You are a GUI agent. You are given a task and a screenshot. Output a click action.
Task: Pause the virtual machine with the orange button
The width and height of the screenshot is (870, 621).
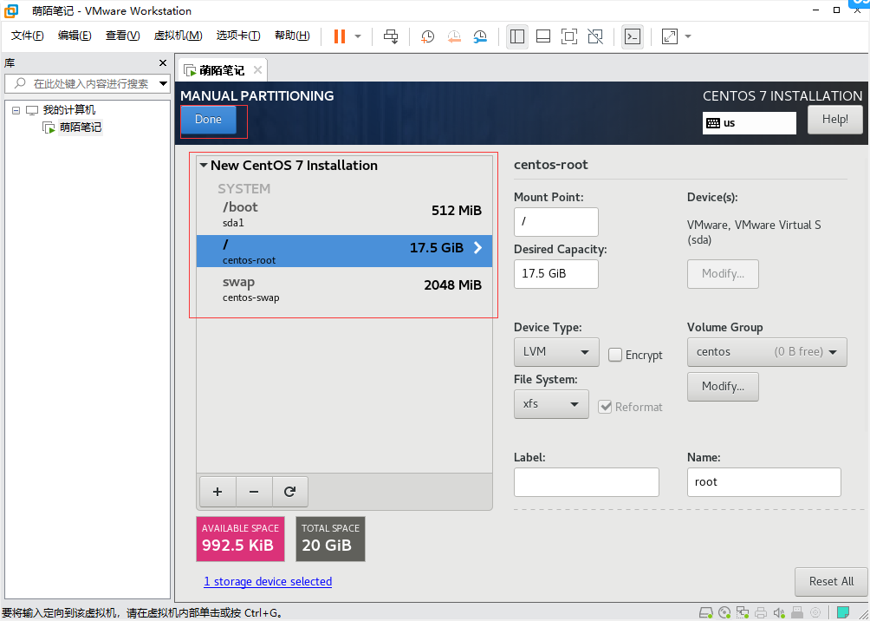click(x=340, y=36)
